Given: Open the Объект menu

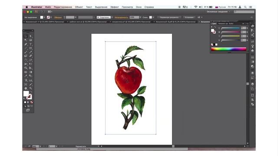Looking at the screenshot, I should (x=79, y=7).
